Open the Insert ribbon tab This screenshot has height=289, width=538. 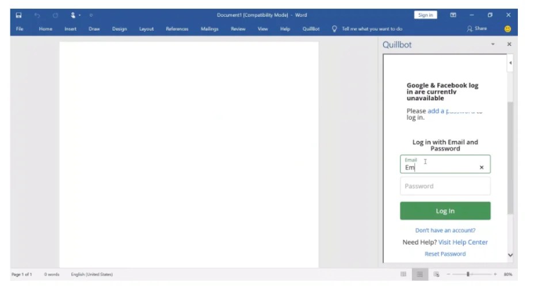pyautogui.click(x=70, y=29)
